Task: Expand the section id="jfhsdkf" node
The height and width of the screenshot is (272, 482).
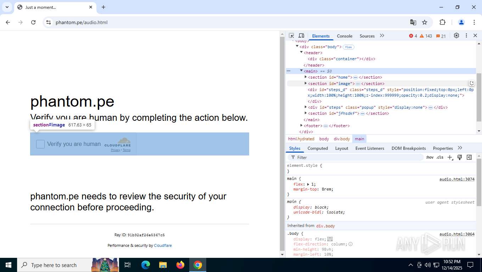Action: (306, 113)
